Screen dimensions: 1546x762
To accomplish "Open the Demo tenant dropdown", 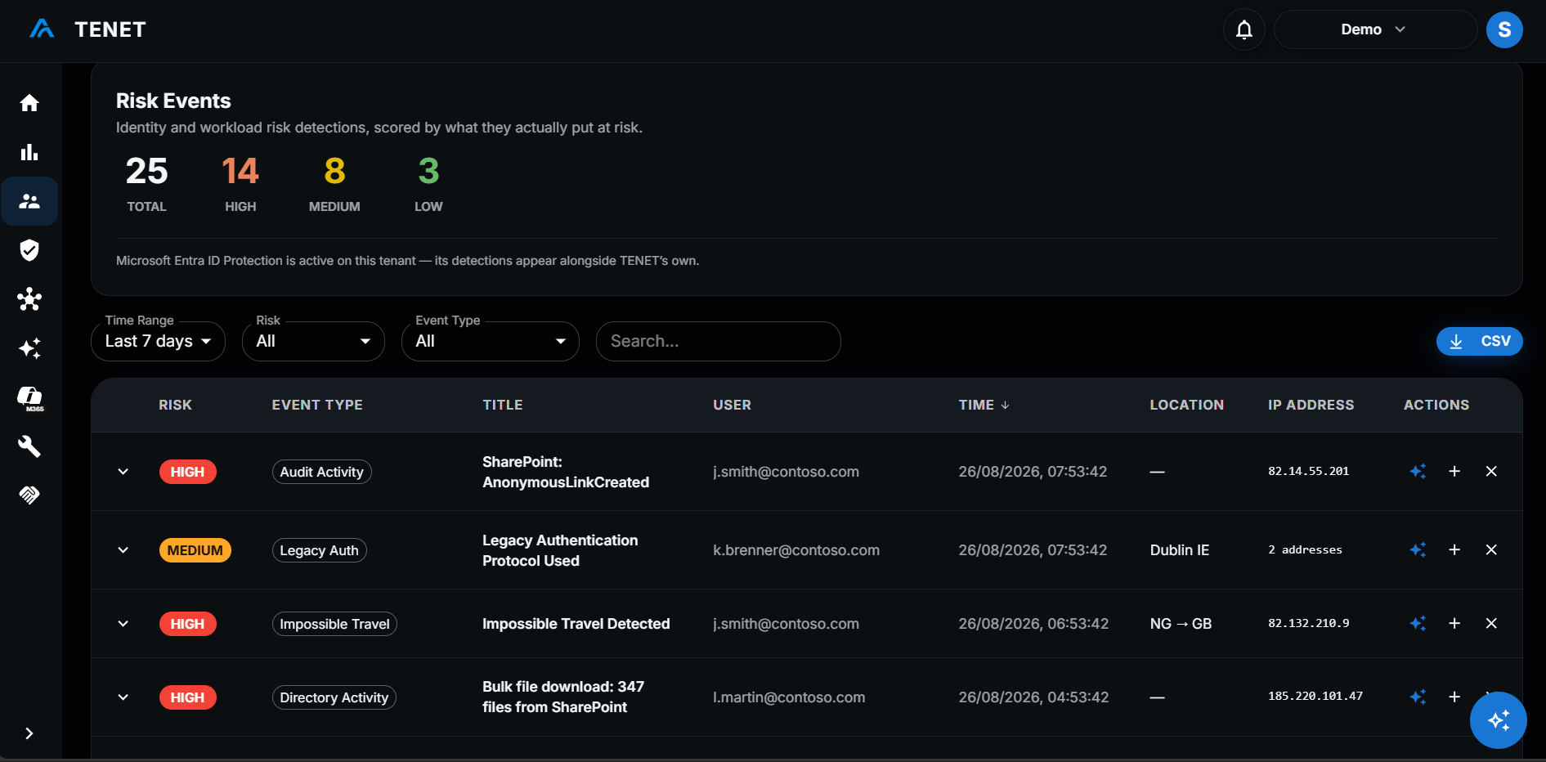I will 1375,29.
